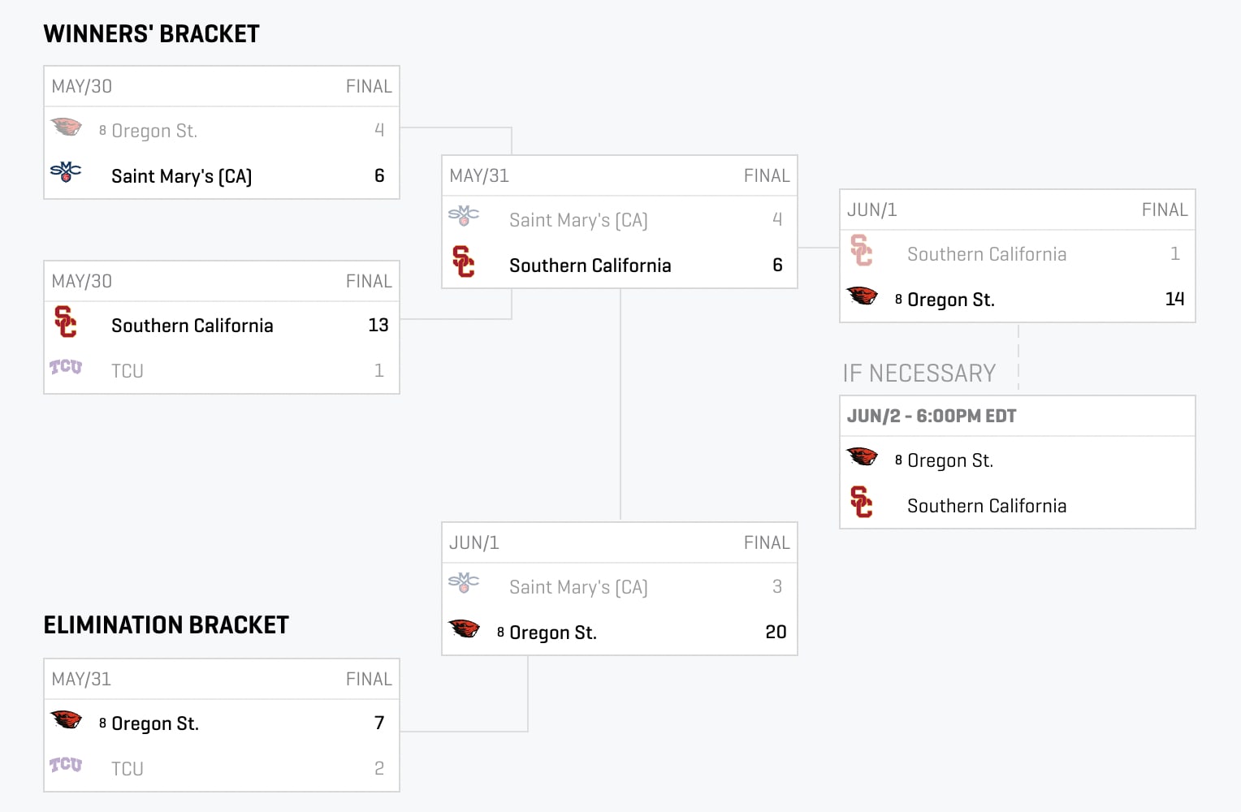Click Oregon St. logo in Jun/1 20-3 game
The height and width of the screenshot is (812, 1241).
tap(465, 628)
